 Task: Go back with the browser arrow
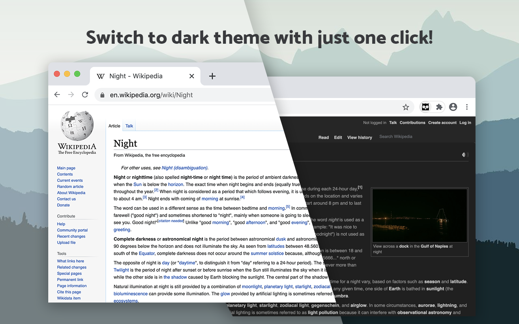tap(57, 95)
